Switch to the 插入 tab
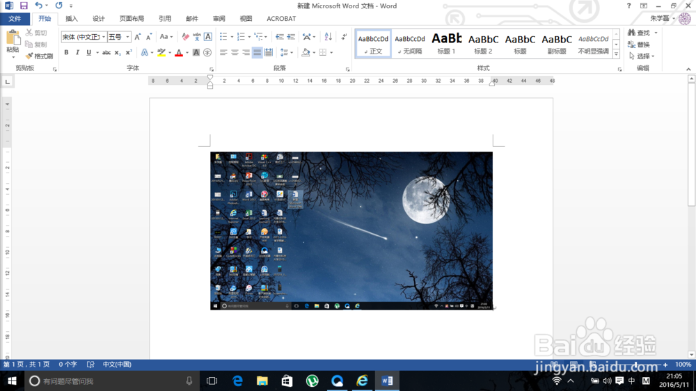This screenshot has height=391, width=696. 72,19
